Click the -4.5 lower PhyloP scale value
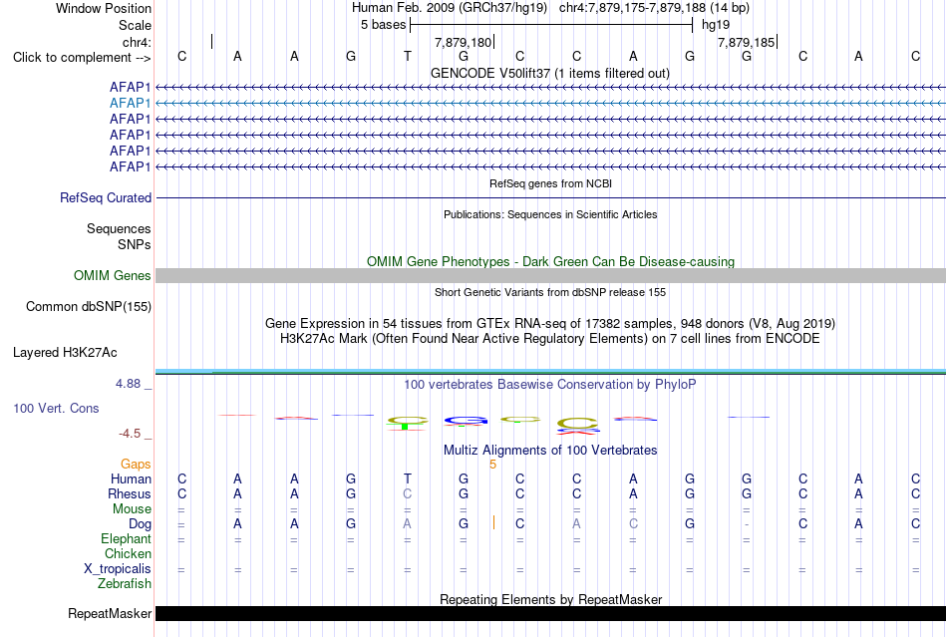 pyautogui.click(x=130, y=434)
